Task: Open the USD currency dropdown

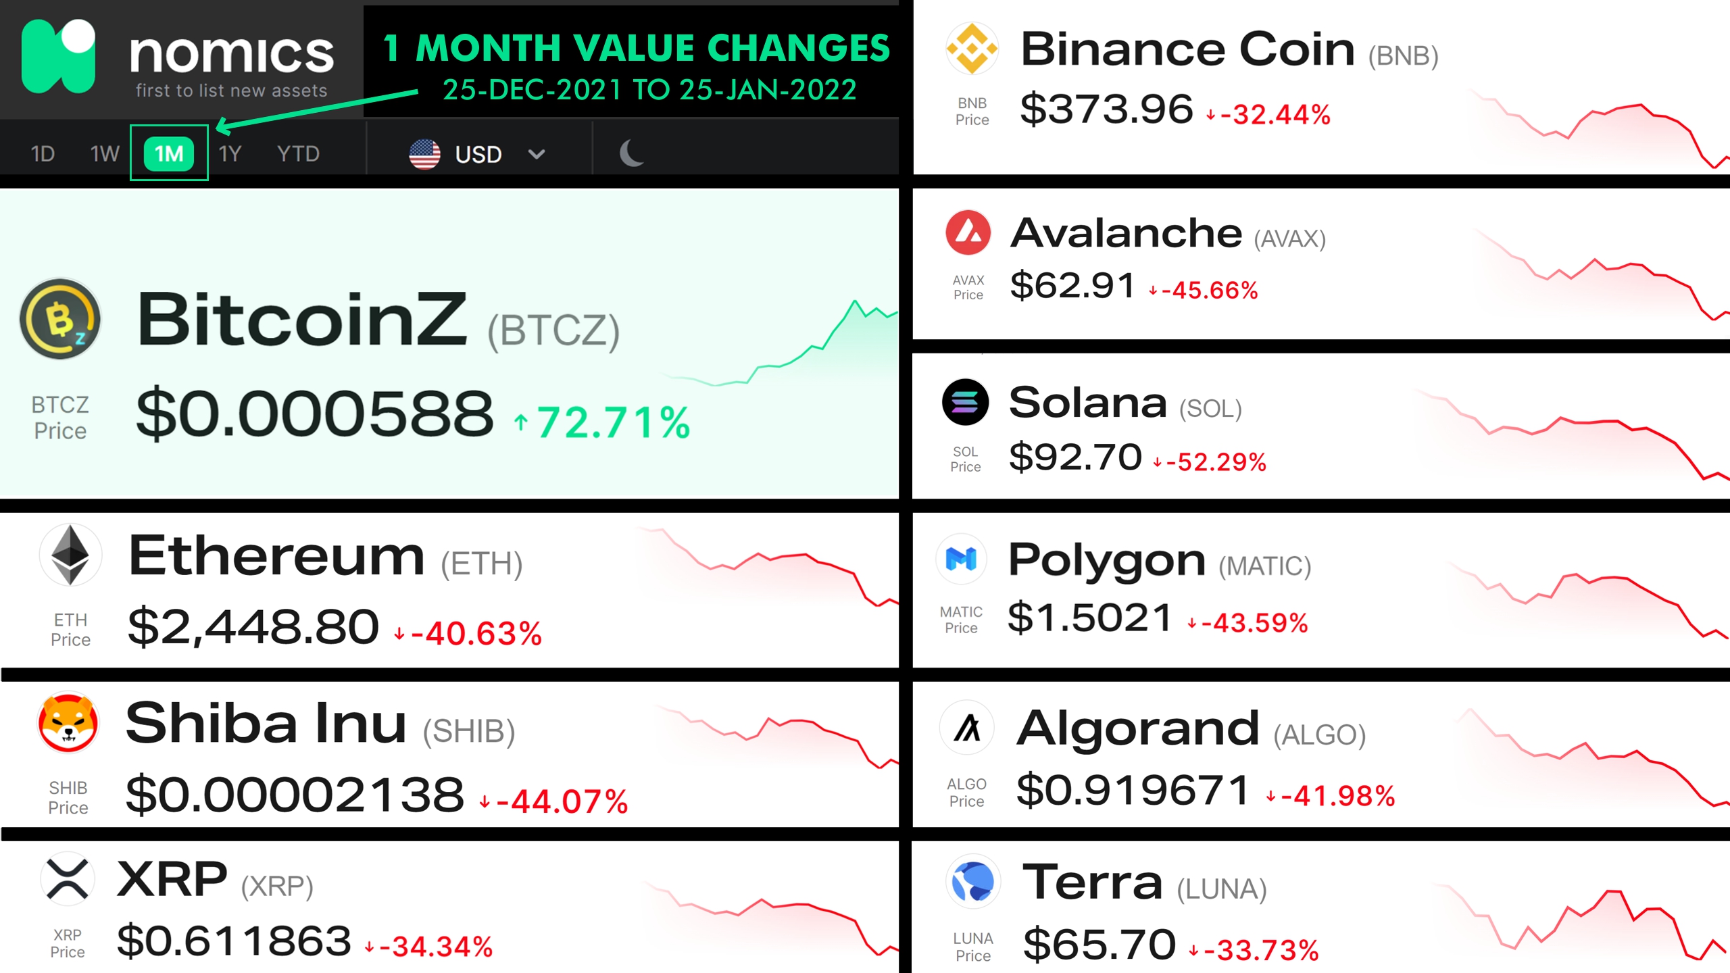Action: click(x=477, y=154)
